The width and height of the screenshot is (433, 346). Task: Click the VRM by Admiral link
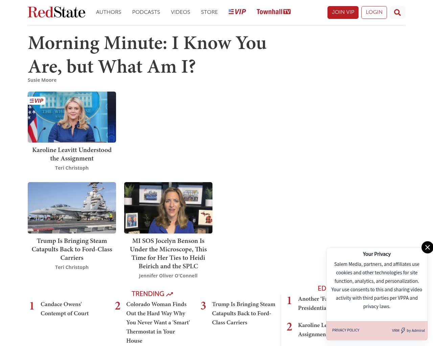click(x=408, y=330)
